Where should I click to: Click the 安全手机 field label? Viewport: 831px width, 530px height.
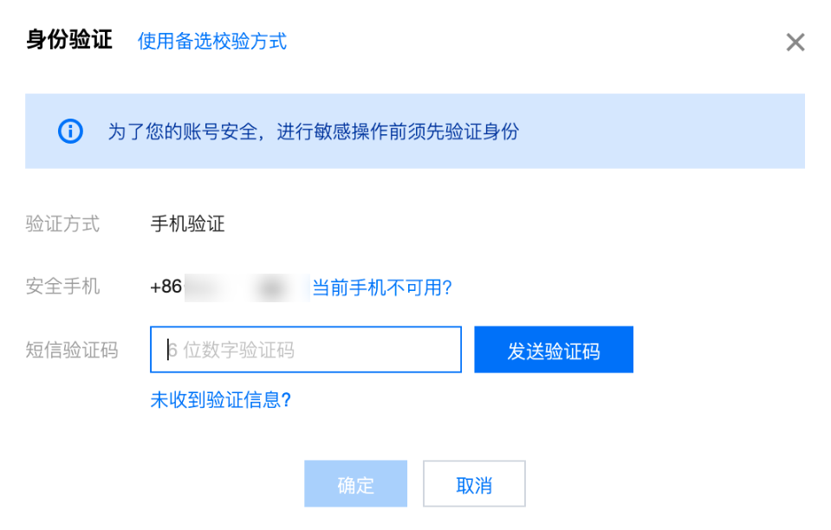click(x=62, y=287)
